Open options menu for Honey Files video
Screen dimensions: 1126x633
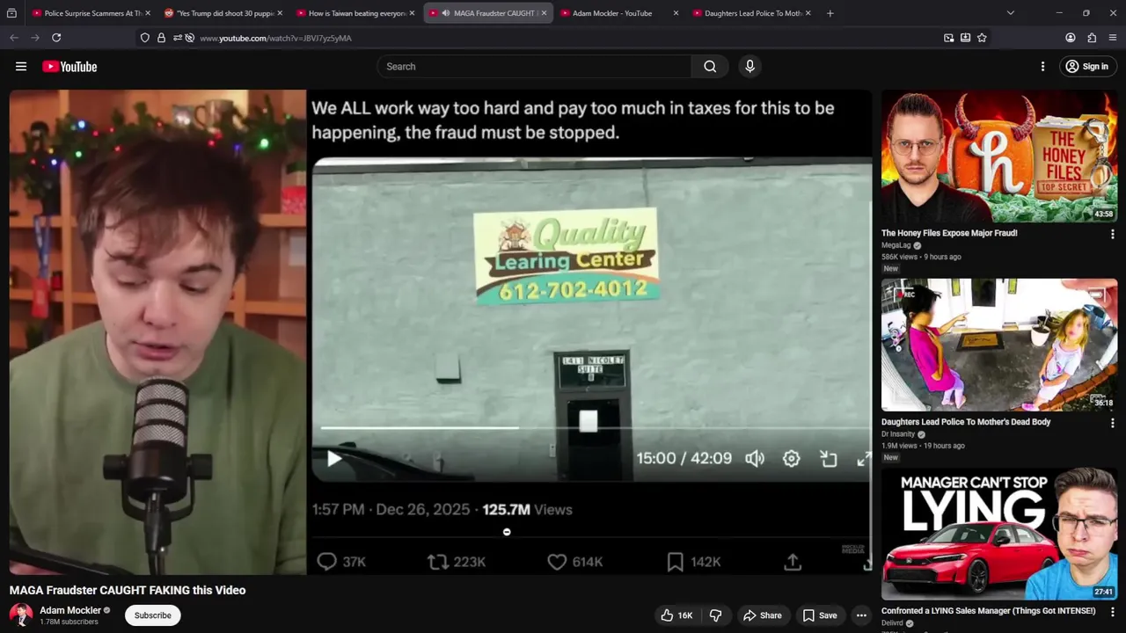[x=1112, y=234]
